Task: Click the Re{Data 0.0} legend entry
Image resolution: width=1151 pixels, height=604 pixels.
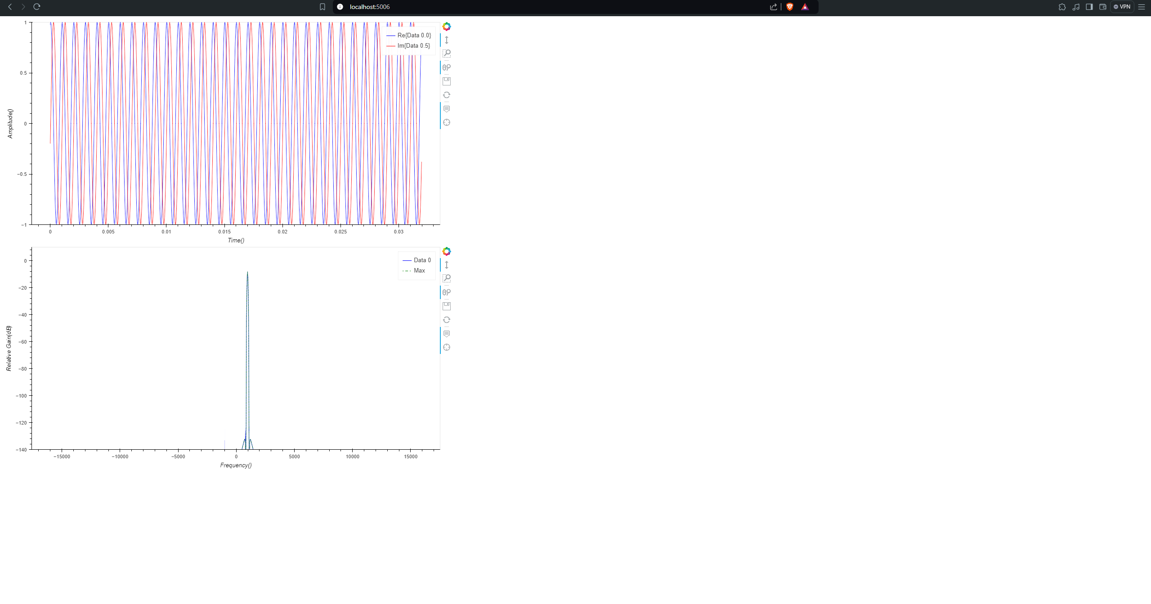Action: pos(408,35)
